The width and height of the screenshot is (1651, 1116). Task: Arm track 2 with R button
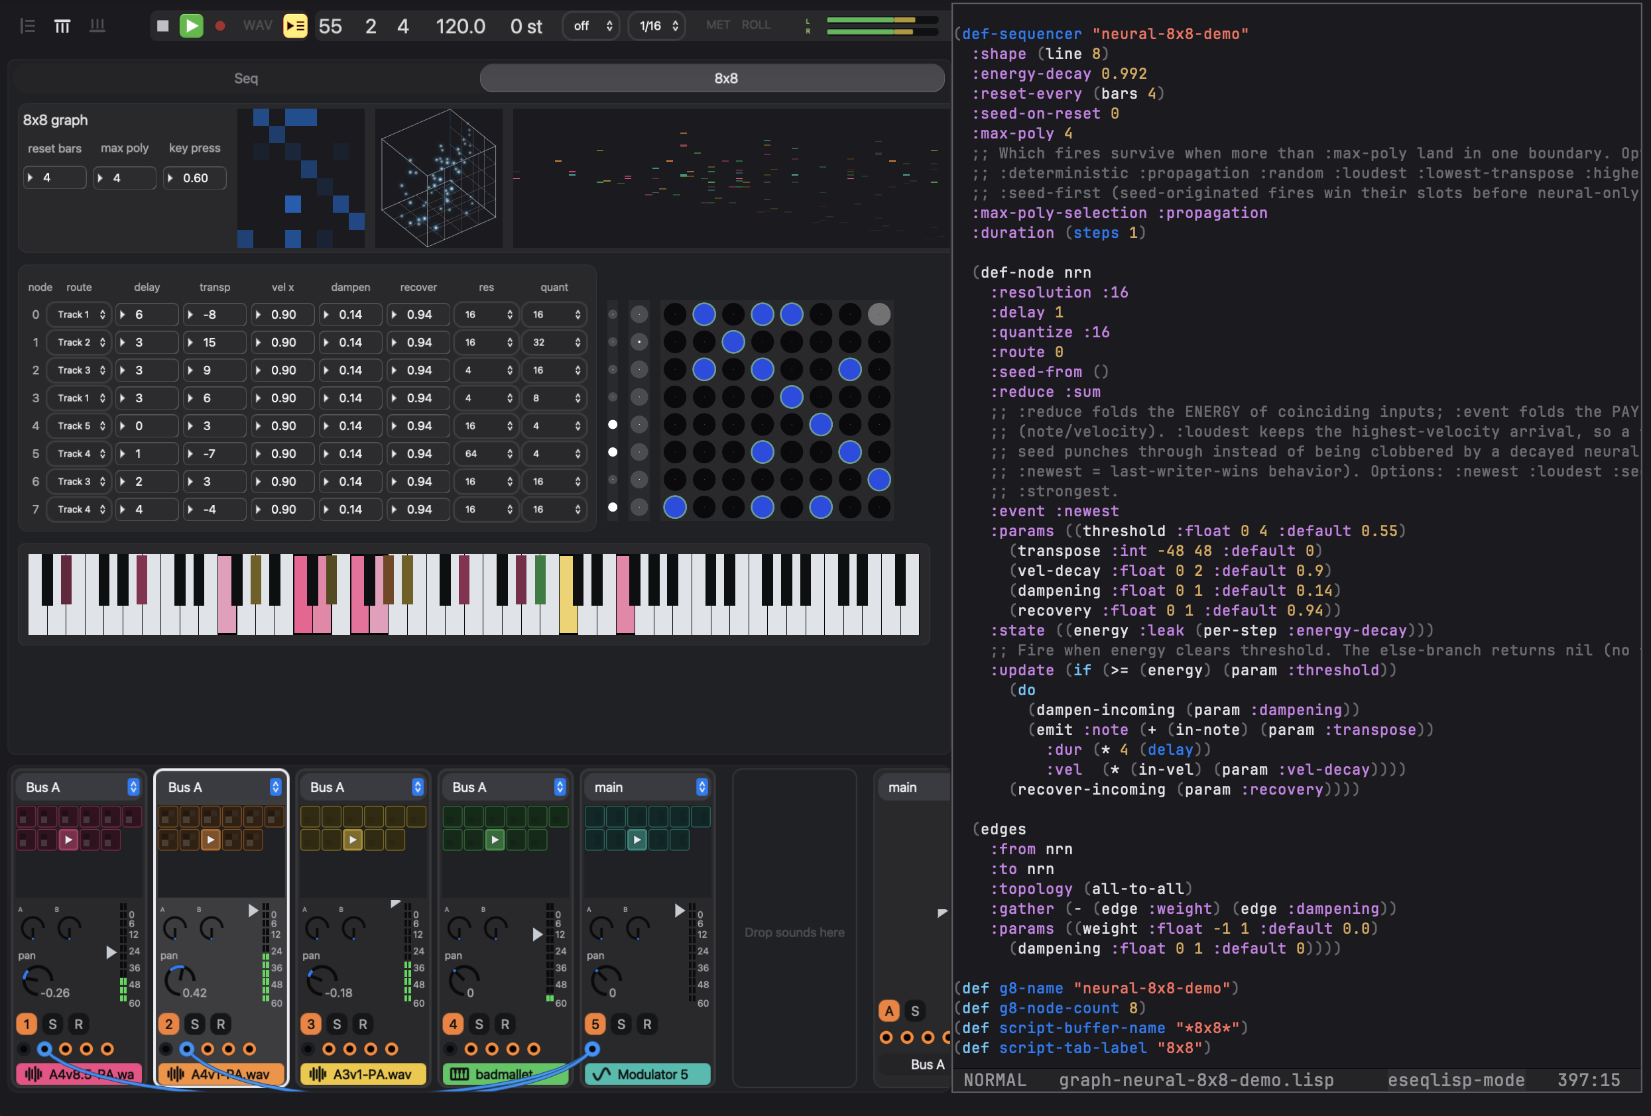pyautogui.click(x=221, y=1024)
